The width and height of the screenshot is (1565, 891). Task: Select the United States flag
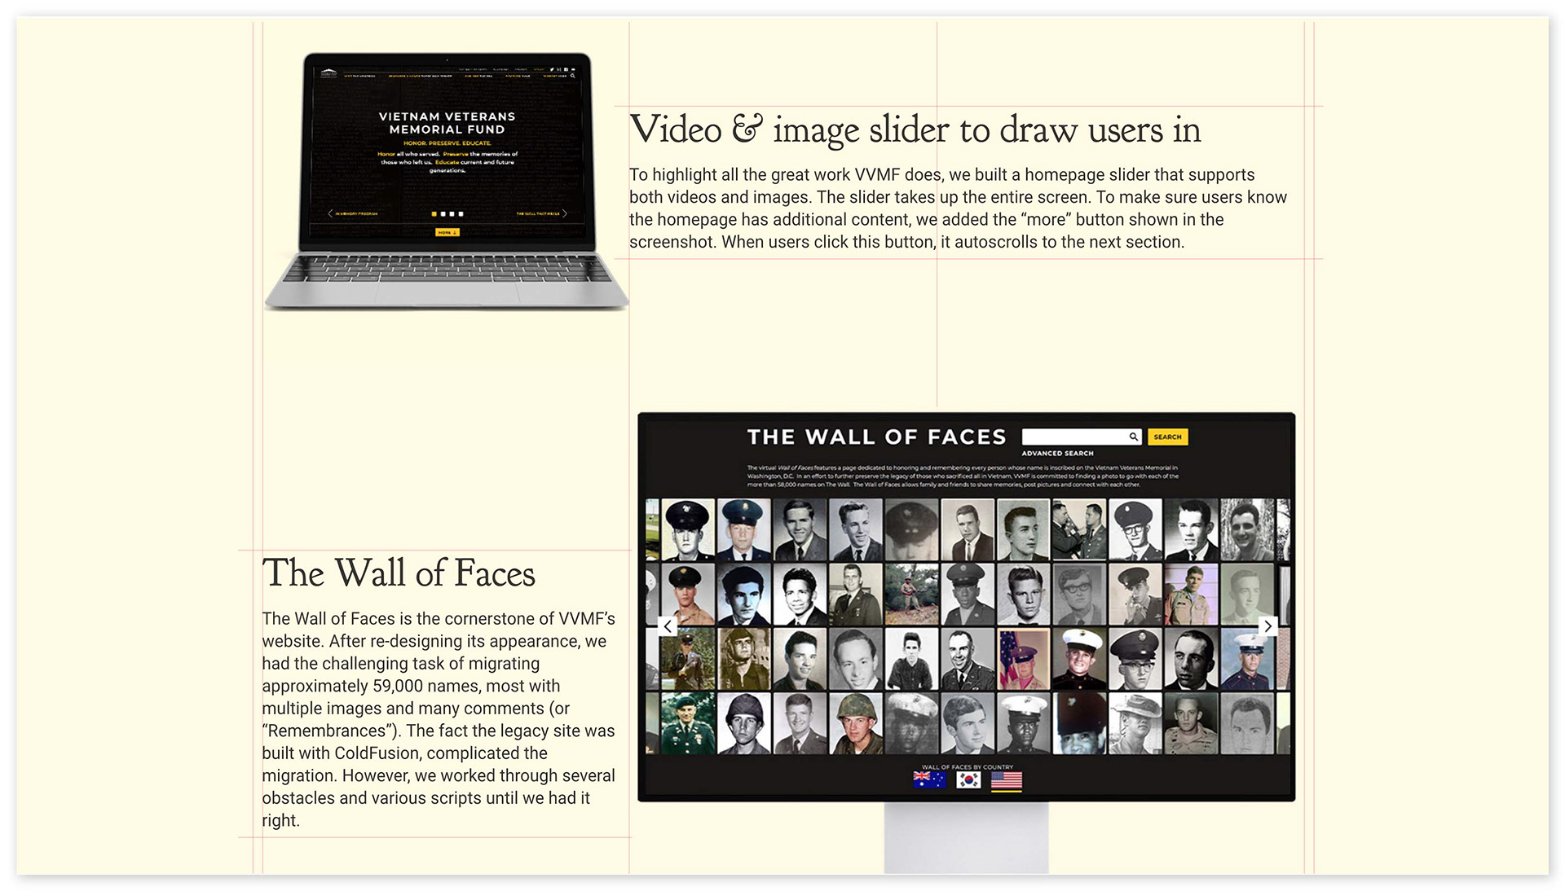tap(1007, 781)
